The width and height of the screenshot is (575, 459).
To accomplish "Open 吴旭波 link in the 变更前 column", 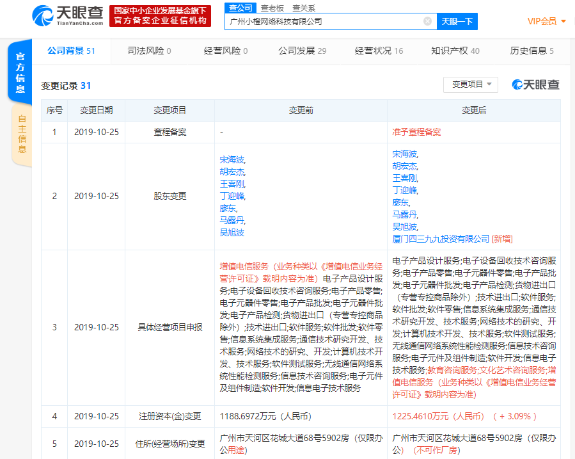I will [232, 232].
